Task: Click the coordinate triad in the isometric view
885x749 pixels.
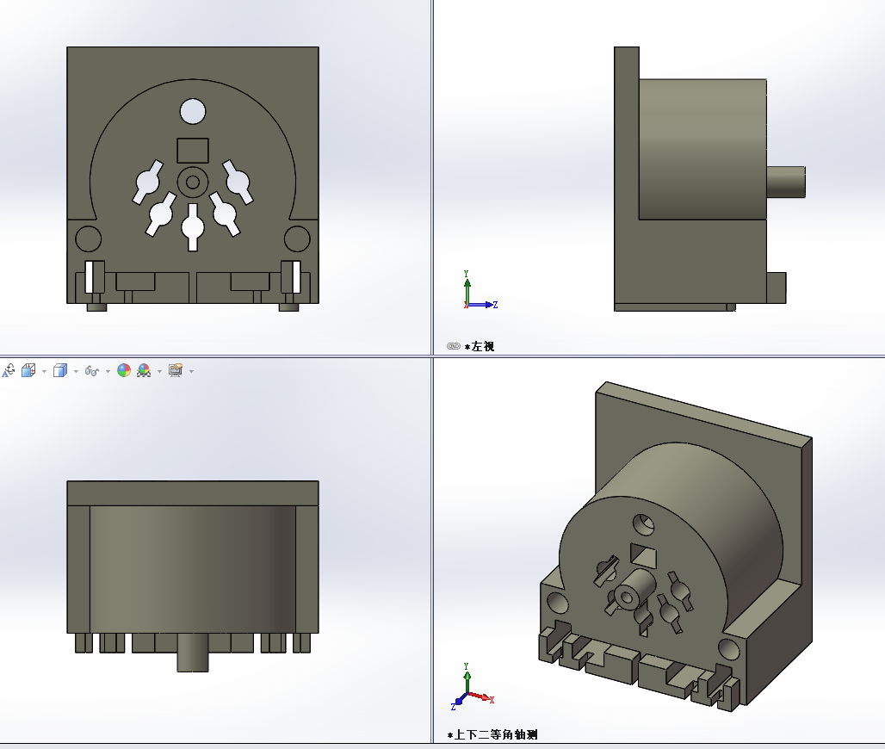Action: [472, 687]
